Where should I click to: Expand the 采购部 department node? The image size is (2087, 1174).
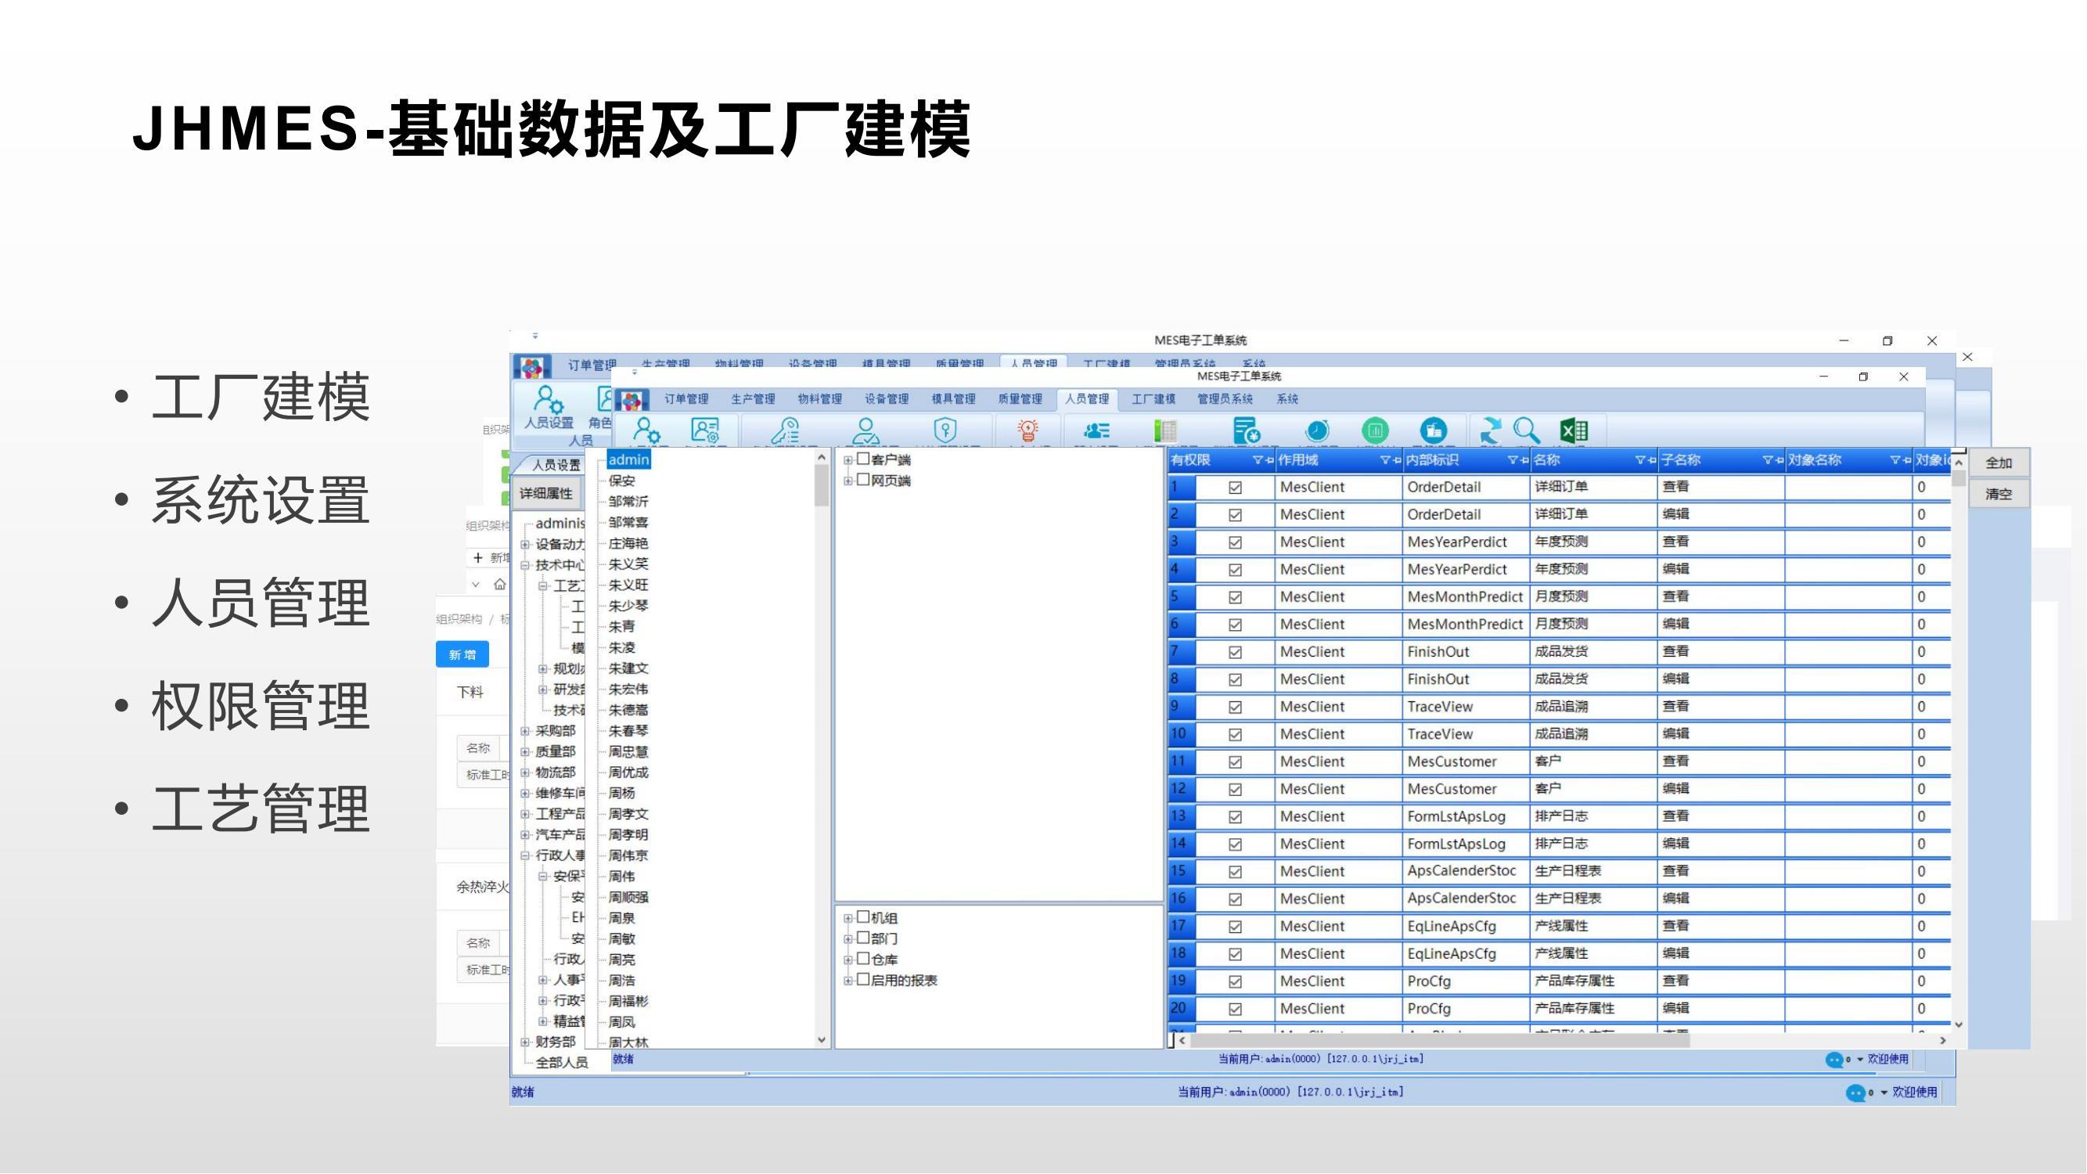coord(525,732)
